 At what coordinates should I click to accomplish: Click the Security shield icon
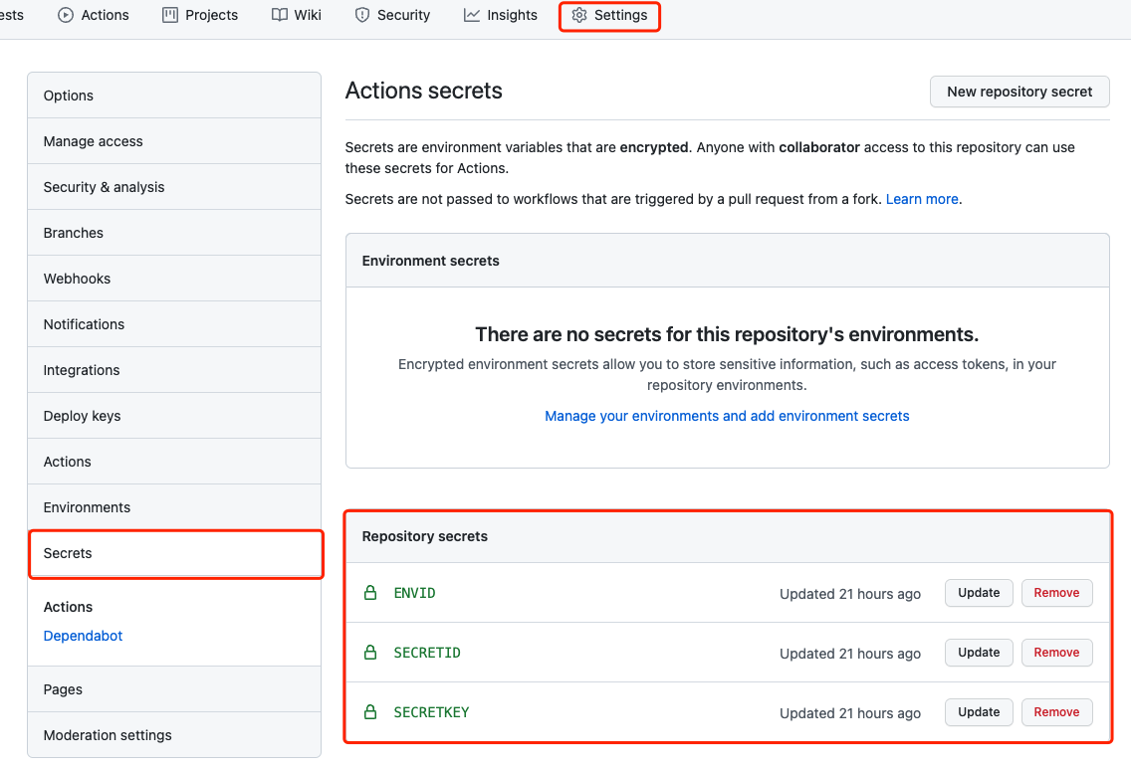[x=362, y=15]
